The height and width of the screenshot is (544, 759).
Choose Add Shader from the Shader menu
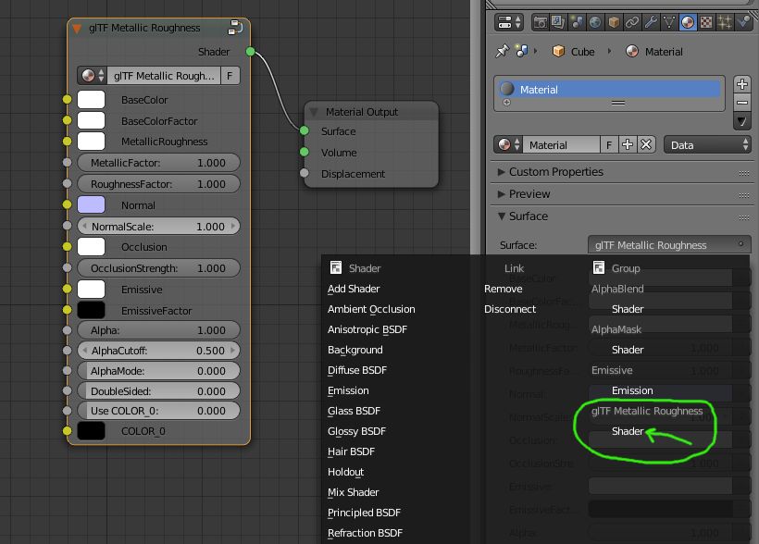[354, 289]
